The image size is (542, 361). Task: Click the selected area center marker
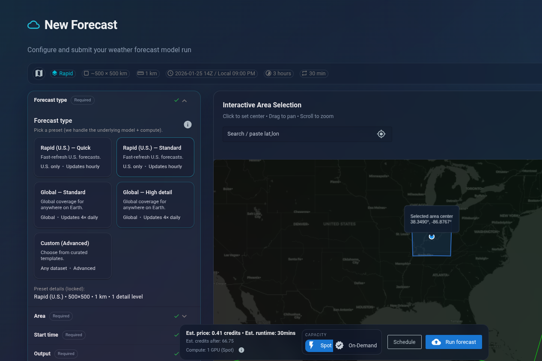pyautogui.click(x=432, y=237)
